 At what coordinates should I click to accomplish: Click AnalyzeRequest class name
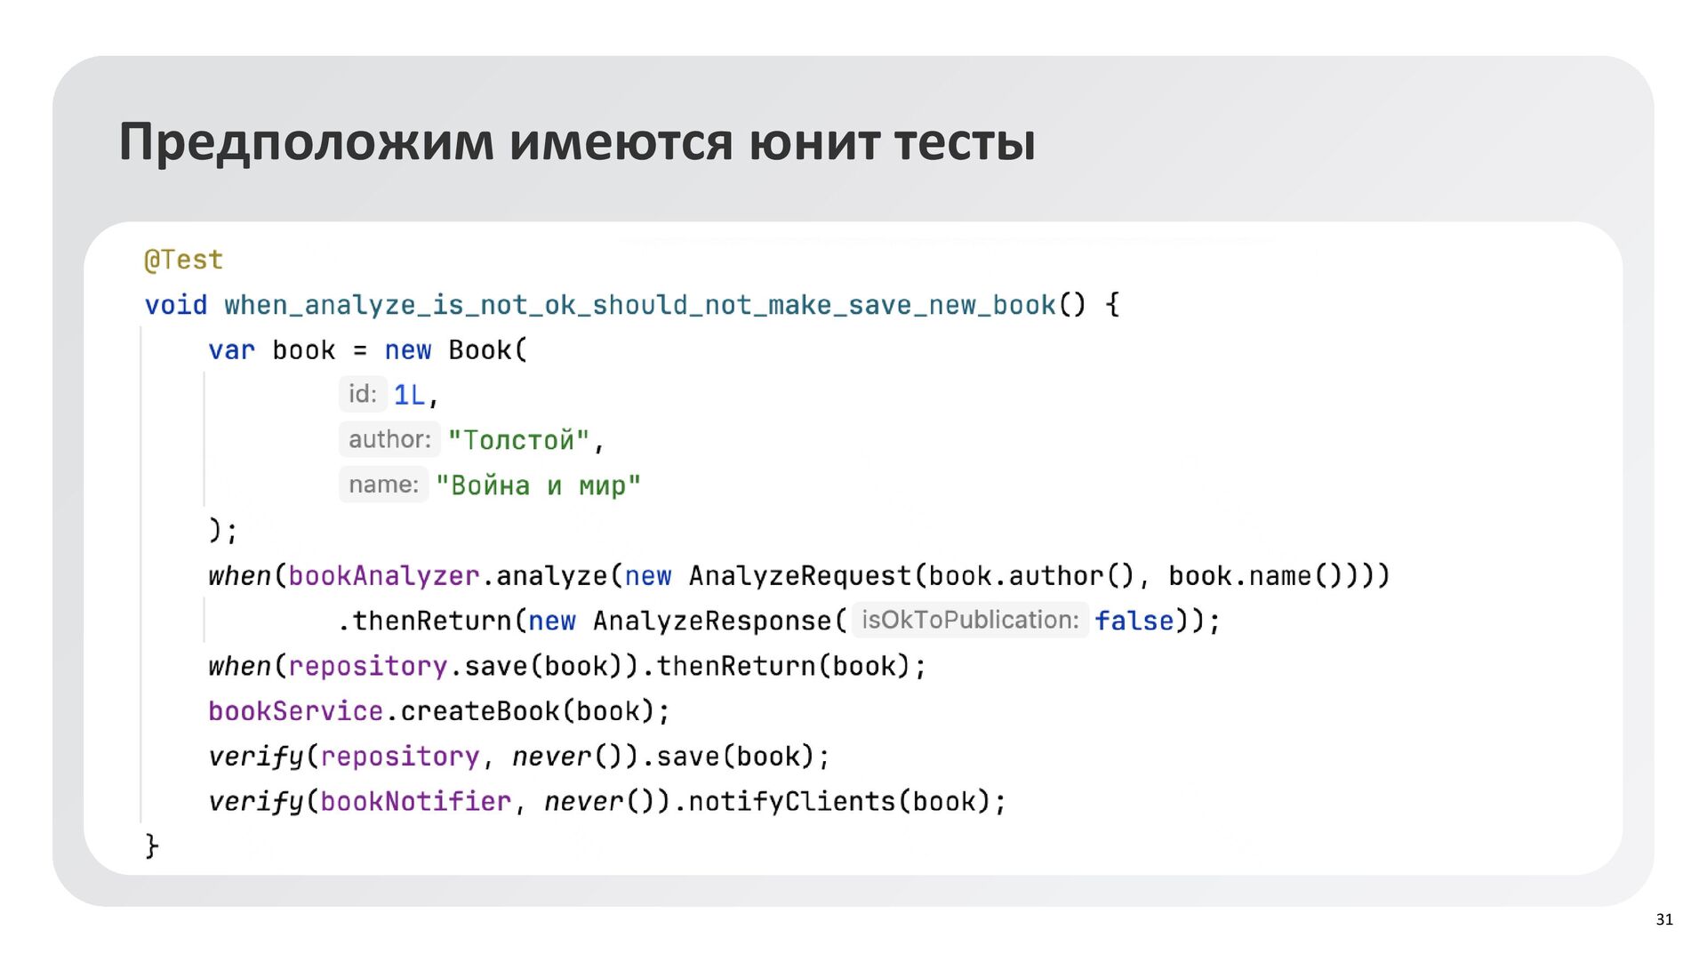[799, 576]
